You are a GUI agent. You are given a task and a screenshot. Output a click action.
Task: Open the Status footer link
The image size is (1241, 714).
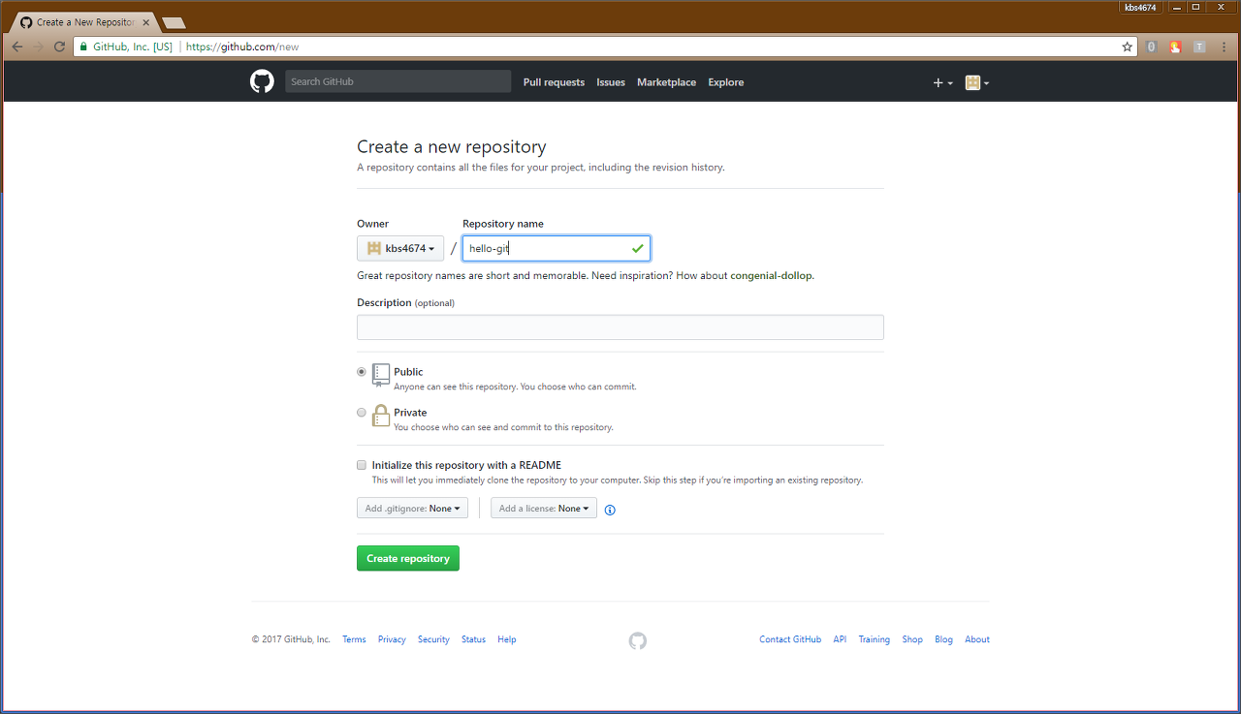coord(473,639)
